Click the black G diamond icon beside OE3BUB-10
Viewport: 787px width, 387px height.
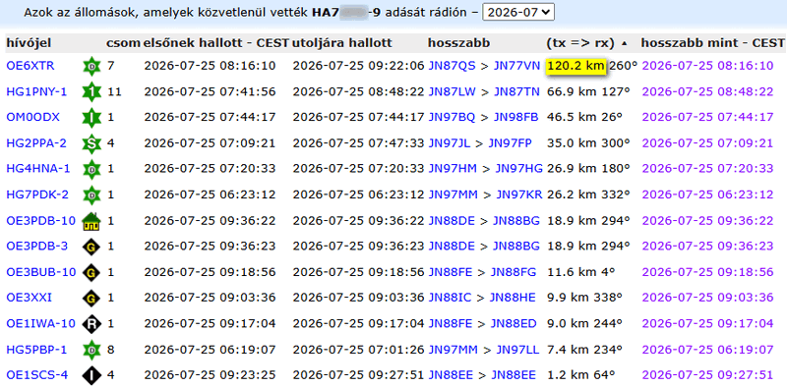(x=91, y=272)
